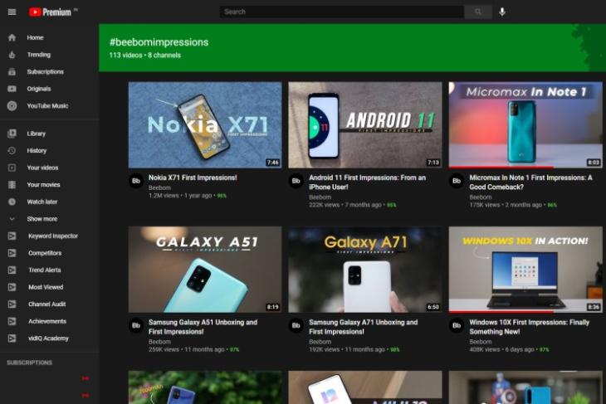Click the Library icon
606x404 pixels.
pos(12,134)
